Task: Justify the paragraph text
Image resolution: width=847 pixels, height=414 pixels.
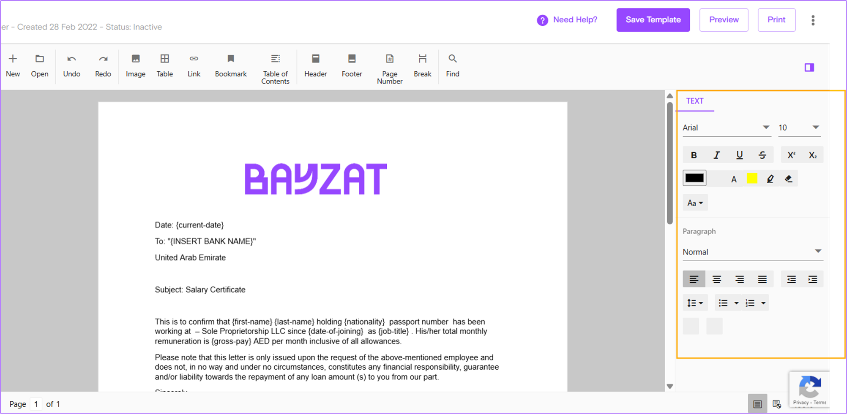Action: pos(762,279)
